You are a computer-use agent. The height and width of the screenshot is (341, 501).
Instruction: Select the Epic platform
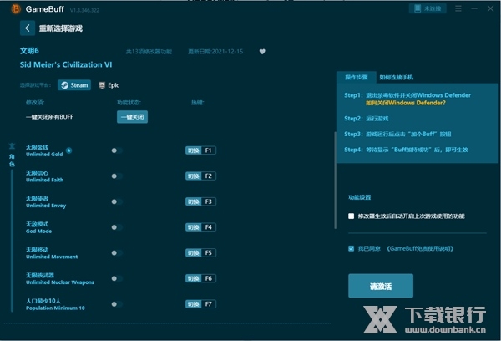pyautogui.click(x=108, y=85)
